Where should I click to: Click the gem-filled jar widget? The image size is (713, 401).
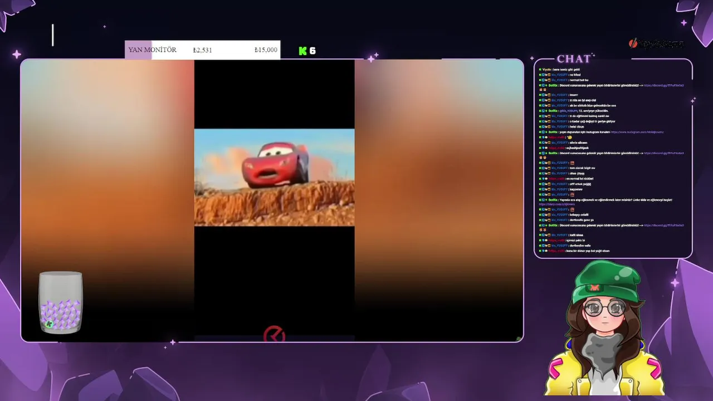[61, 302]
